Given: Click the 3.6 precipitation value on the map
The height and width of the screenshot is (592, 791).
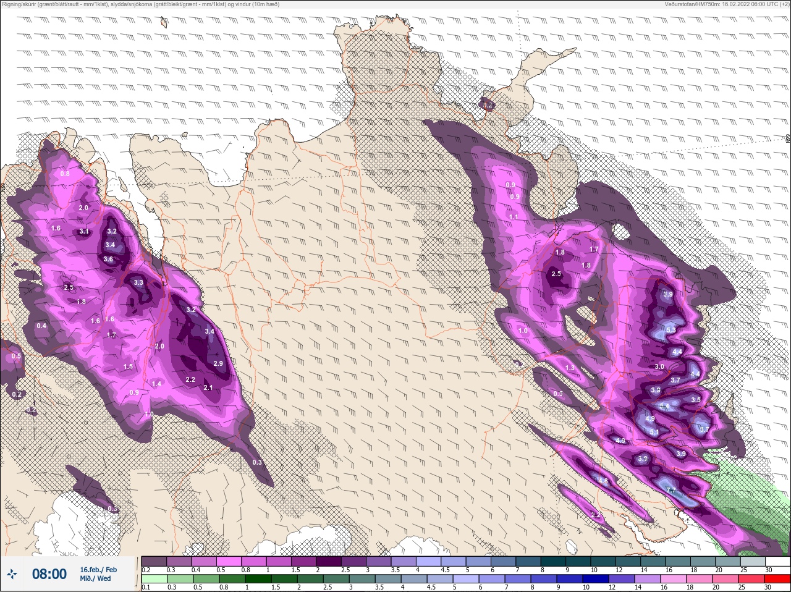Looking at the screenshot, I should pos(108,260).
